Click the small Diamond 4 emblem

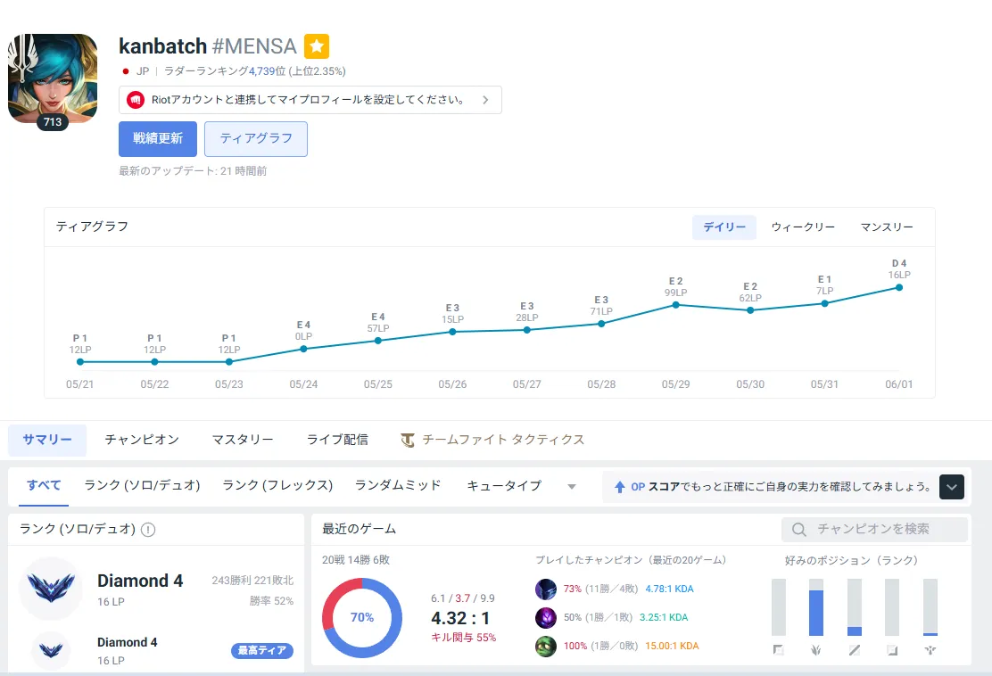pos(51,650)
